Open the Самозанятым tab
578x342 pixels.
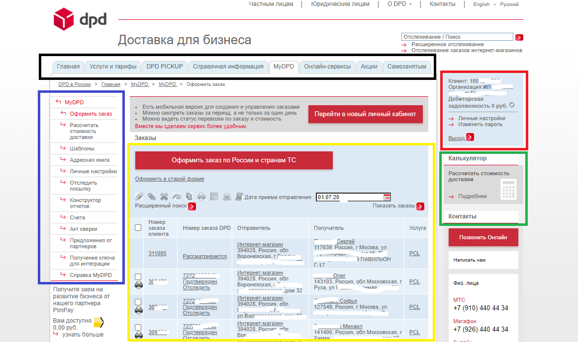pyautogui.click(x=406, y=67)
